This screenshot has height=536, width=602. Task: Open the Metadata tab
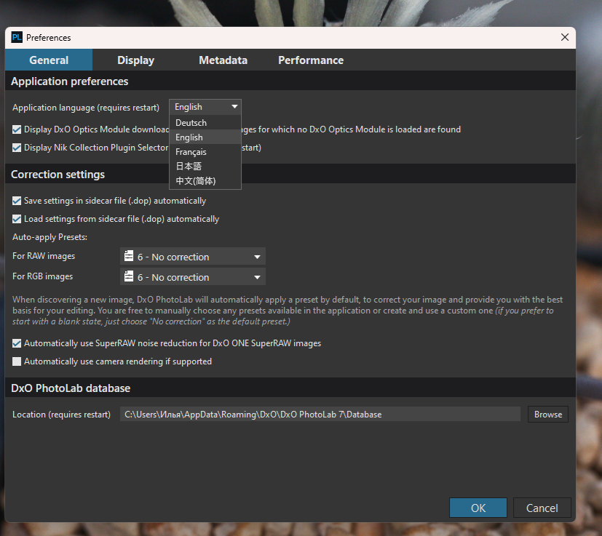coord(223,60)
